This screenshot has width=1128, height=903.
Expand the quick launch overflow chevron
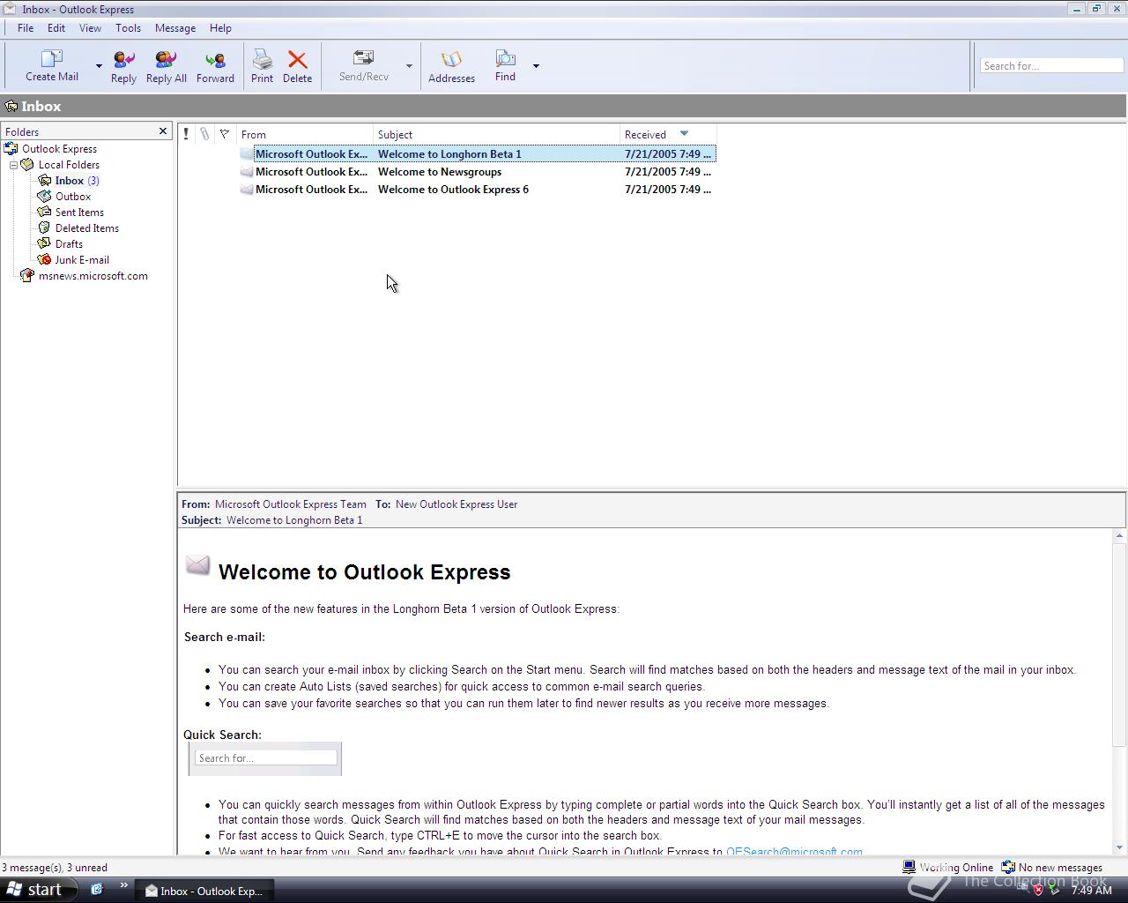(x=124, y=885)
